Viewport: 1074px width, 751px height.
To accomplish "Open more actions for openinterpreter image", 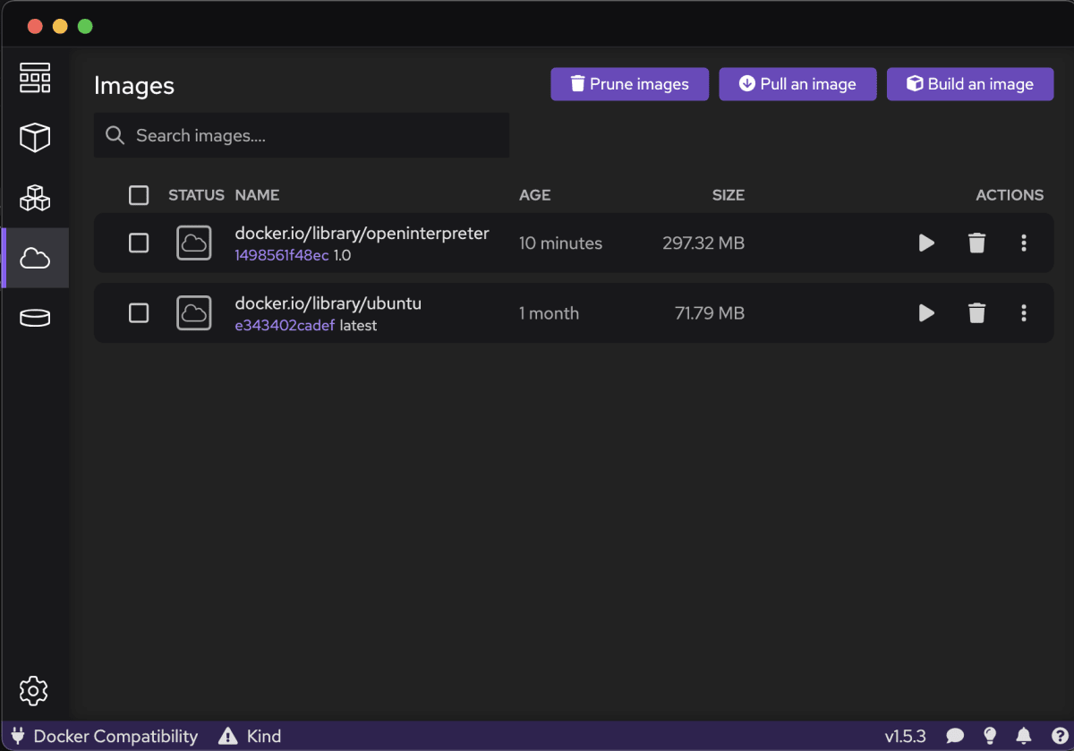I will coord(1024,243).
